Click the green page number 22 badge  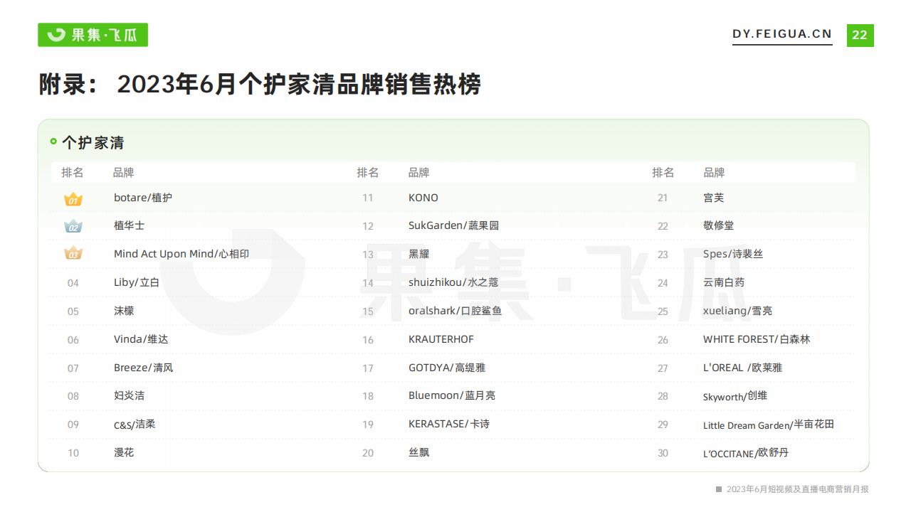click(860, 35)
